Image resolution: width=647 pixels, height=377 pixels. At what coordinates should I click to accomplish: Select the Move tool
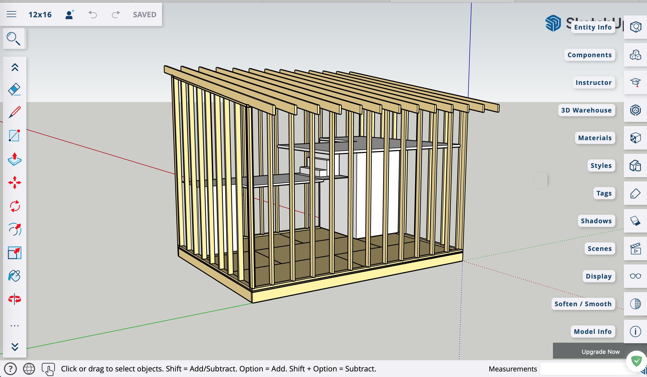(14, 183)
